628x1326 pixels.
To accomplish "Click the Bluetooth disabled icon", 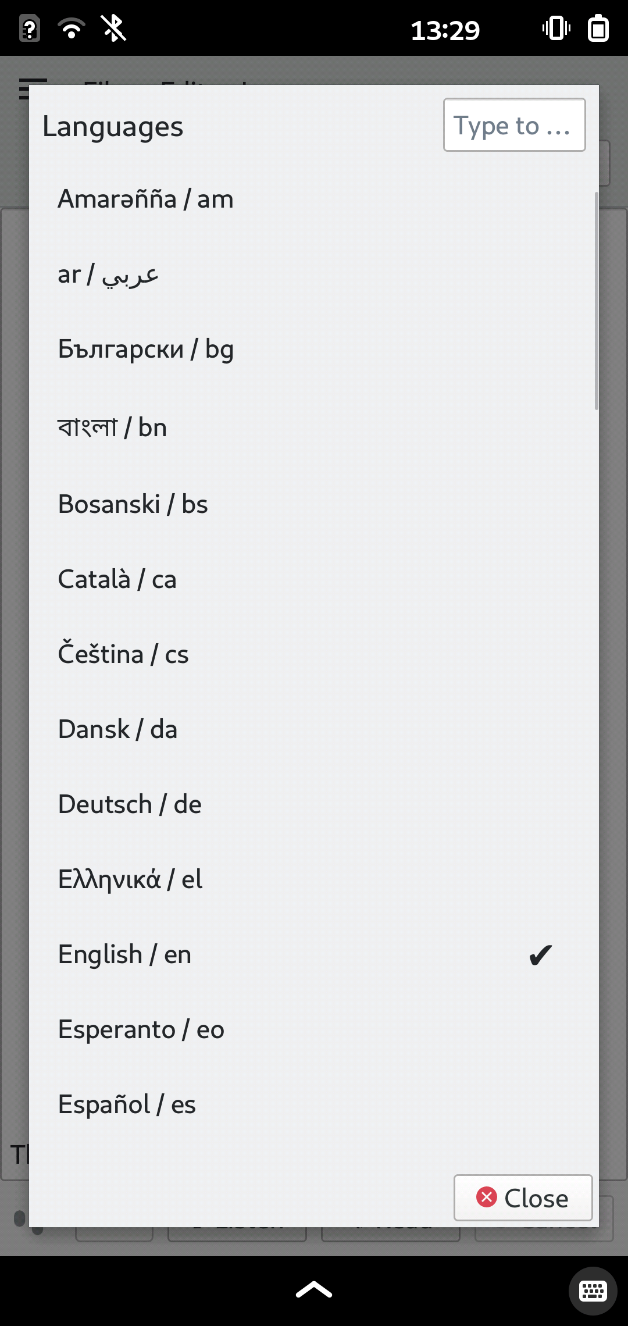I will (x=113, y=28).
